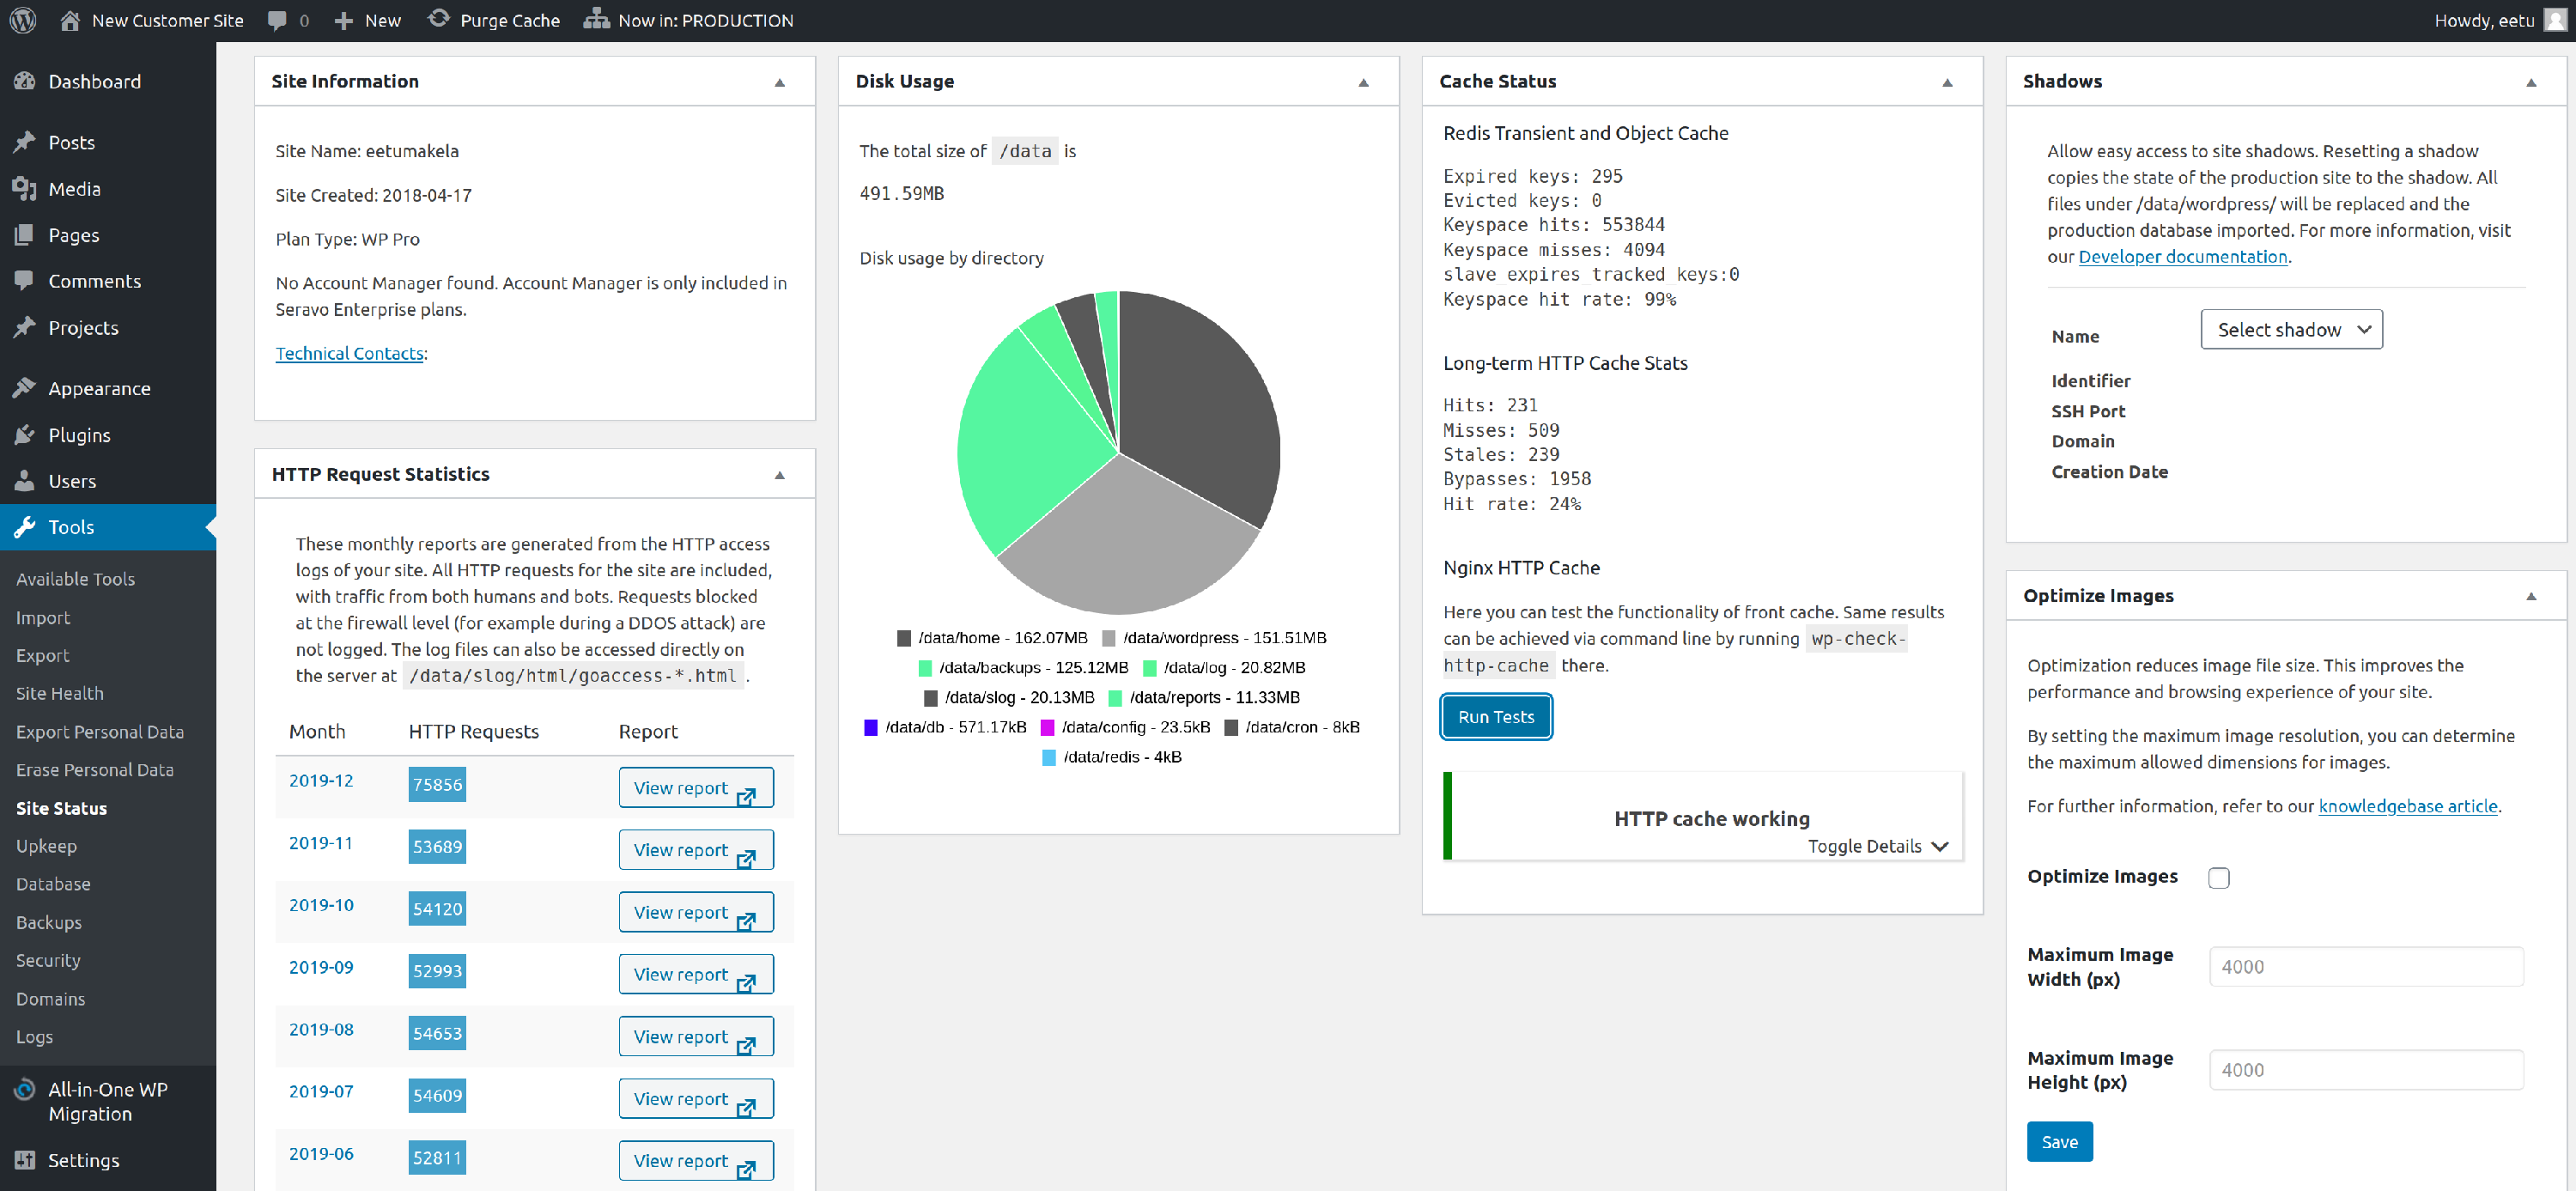Click the Now in: PRODUCTION network icon
The width and height of the screenshot is (2576, 1191).
[x=596, y=19]
